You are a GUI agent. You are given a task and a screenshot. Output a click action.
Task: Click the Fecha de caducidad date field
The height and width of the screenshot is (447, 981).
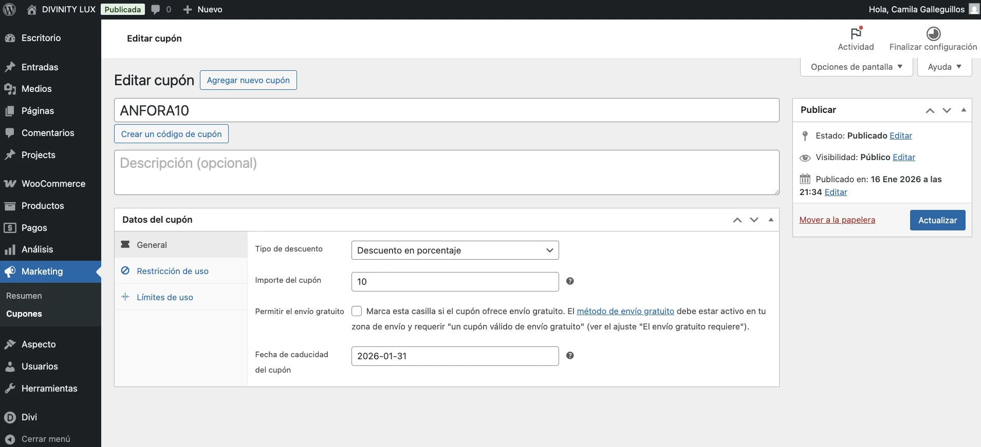coord(455,356)
